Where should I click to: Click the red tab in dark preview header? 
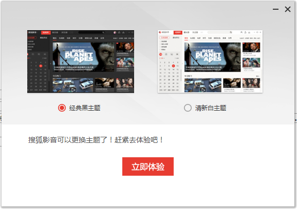(x=46, y=32)
